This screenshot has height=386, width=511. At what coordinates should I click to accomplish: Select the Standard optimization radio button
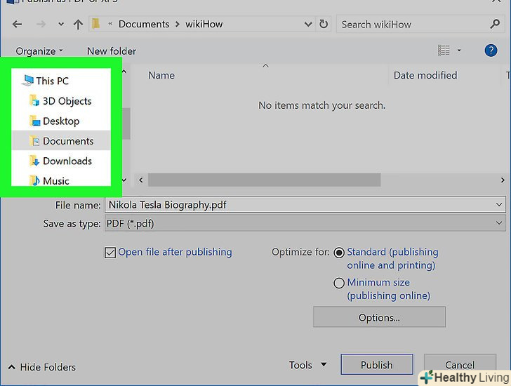(x=339, y=253)
